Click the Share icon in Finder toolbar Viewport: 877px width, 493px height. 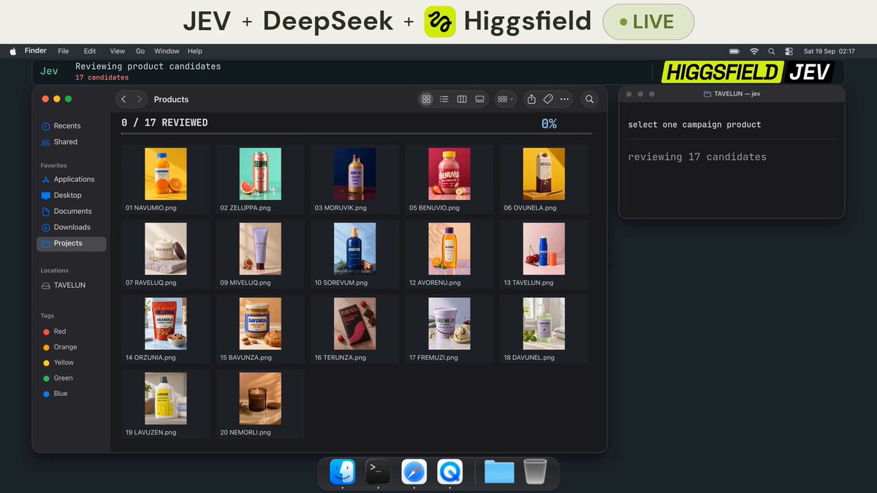coord(531,99)
